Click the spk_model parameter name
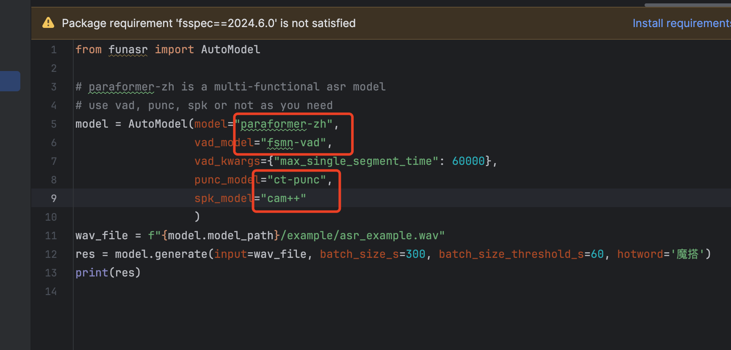The width and height of the screenshot is (731, 350). pos(224,199)
